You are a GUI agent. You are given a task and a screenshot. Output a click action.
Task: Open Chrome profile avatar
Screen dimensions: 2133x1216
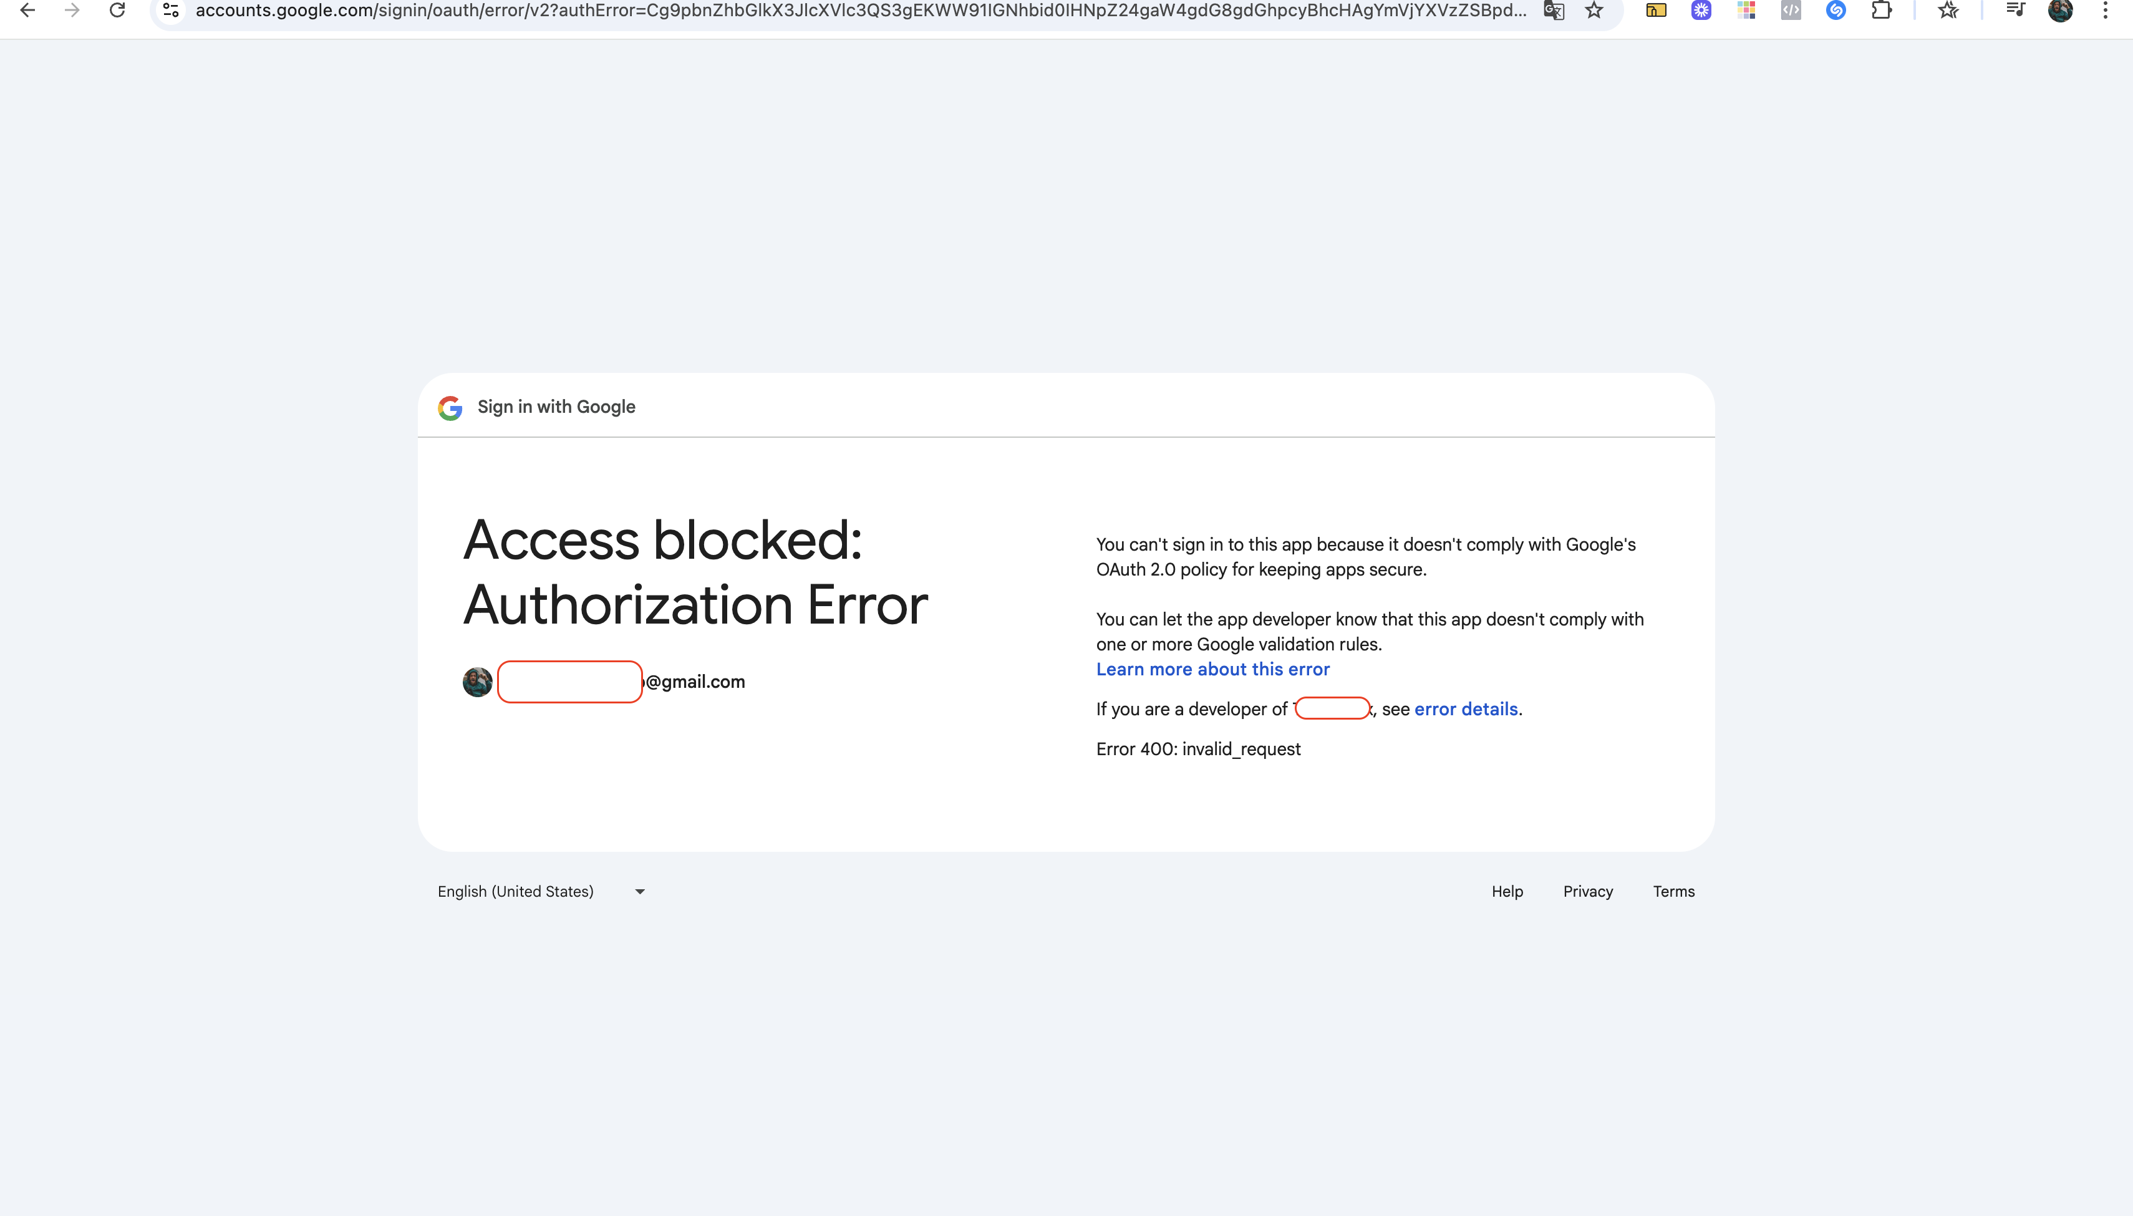(2061, 10)
